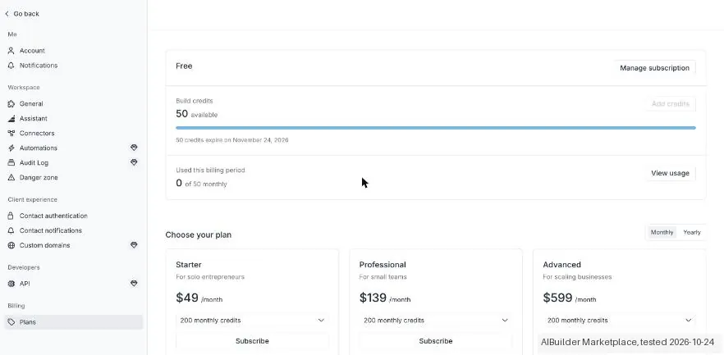The width and height of the screenshot is (724, 355).
Task: Open Starter plan monthly credits dropdown
Action: (252, 321)
